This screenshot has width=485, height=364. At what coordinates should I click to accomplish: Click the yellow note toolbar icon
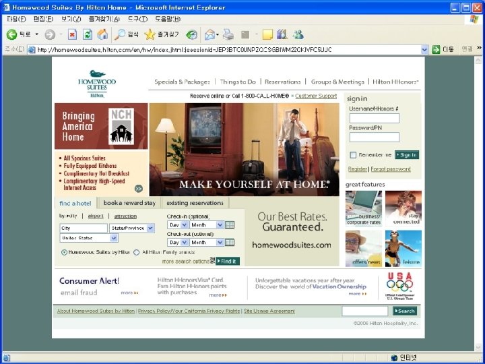[x=267, y=34]
